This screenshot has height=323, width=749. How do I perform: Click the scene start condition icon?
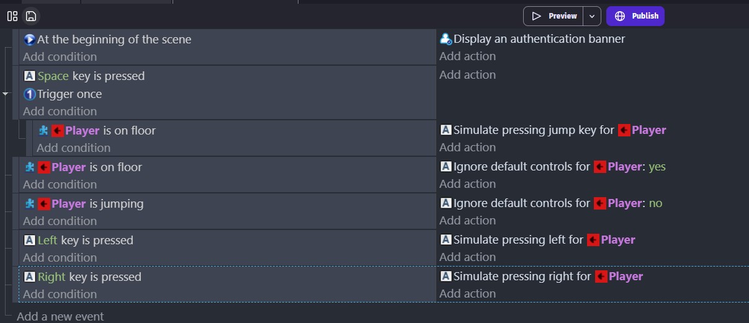[29, 40]
